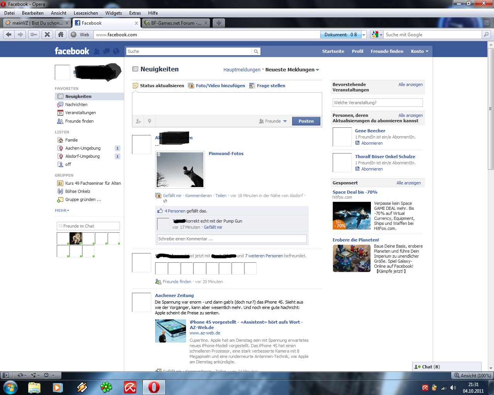Screen dimensions: 494x395
Task: Open the Extras menu
Action: click(135, 13)
